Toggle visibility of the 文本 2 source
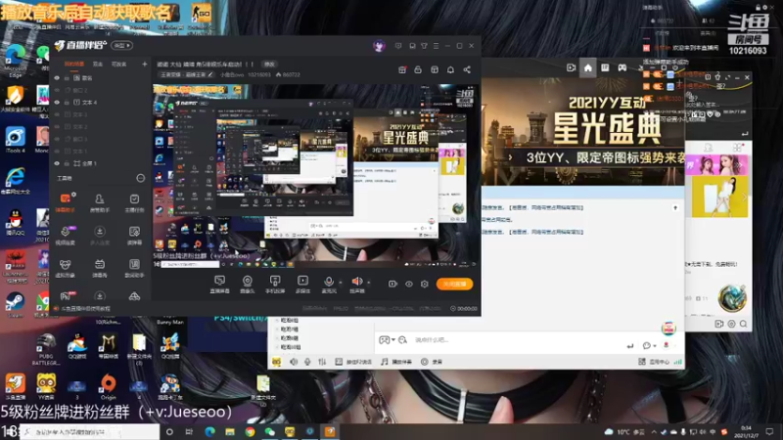This screenshot has height=440, width=783. (57, 127)
